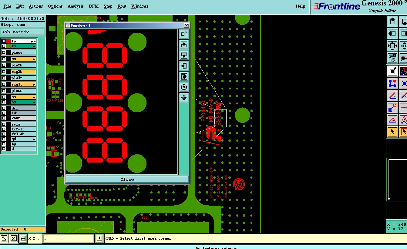
Task: Click the Selected : 0 status field
Action: click(x=22, y=229)
